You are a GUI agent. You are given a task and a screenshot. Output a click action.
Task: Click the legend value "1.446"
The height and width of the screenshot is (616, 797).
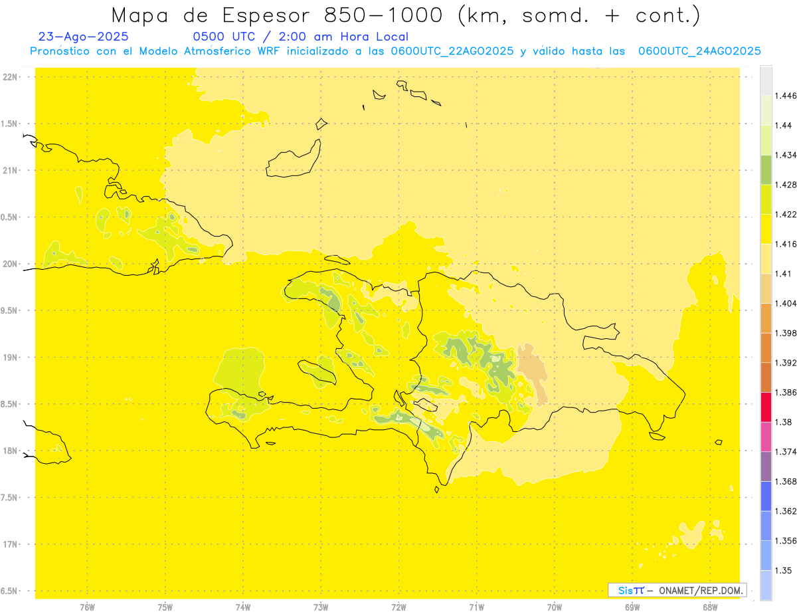(x=786, y=96)
